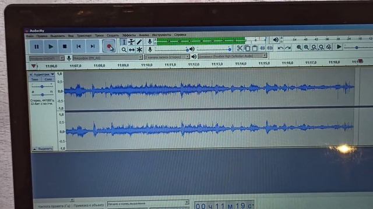
Task: Skip to end of the project
Action: [93, 46]
